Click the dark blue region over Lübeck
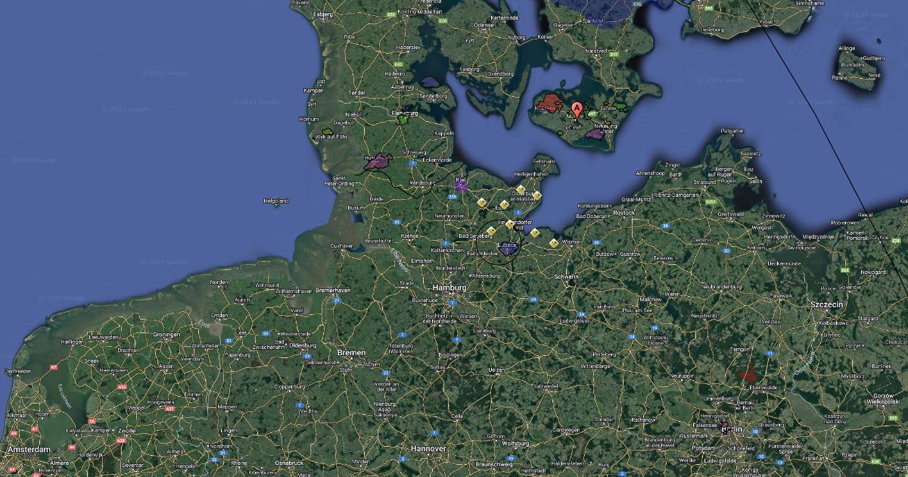The height and width of the screenshot is (477, 908). point(508,249)
